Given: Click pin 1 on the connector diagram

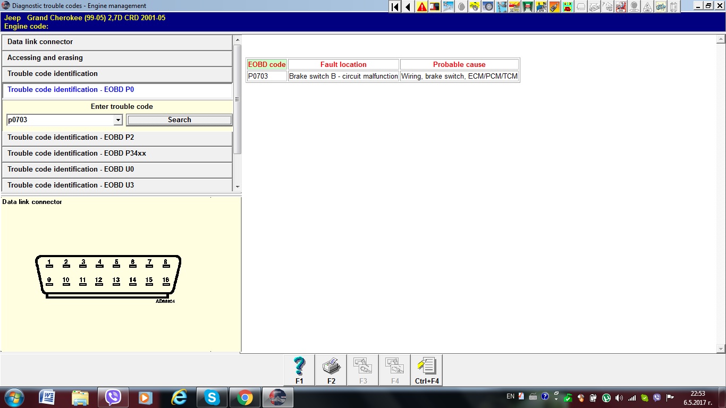Looking at the screenshot, I should [x=49, y=263].
